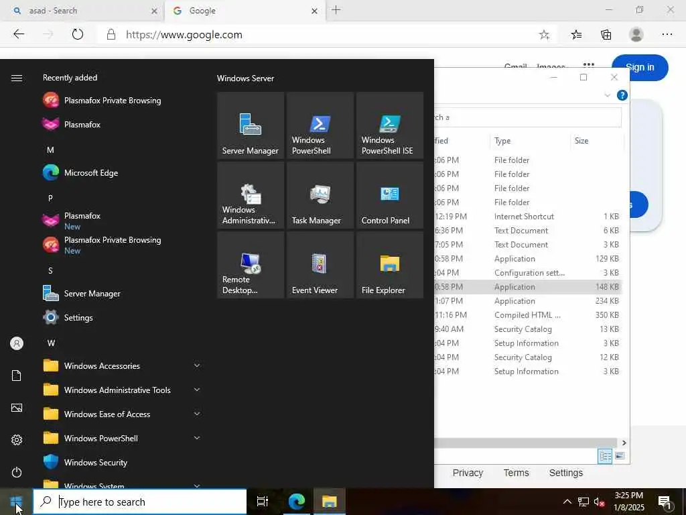The width and height of the screenshot is (686, 515).
Task: Open Edge Settings and more menu
Action: (667, 35)
